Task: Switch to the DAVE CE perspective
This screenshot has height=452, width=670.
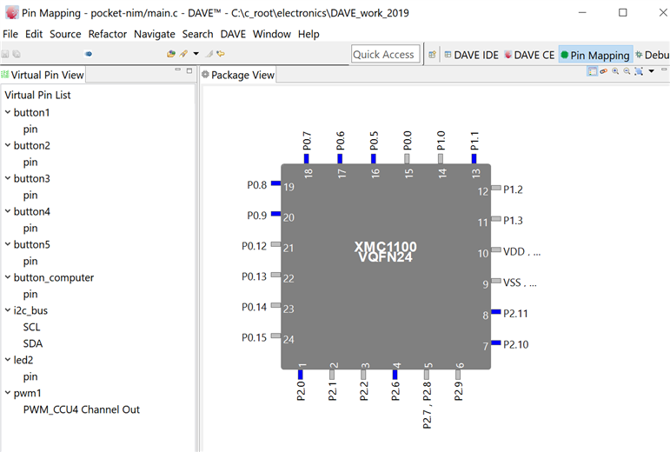Action: pyautogui.click(x=529, y=55)
